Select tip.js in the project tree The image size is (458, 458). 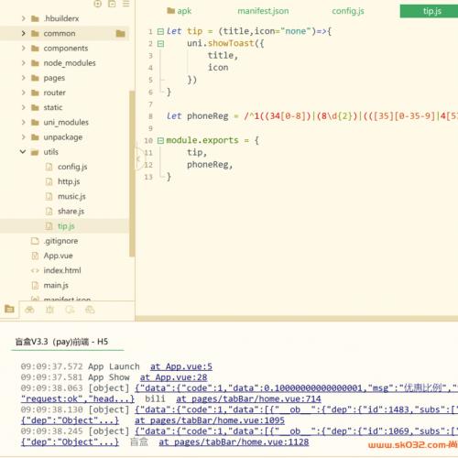[66, 226]
